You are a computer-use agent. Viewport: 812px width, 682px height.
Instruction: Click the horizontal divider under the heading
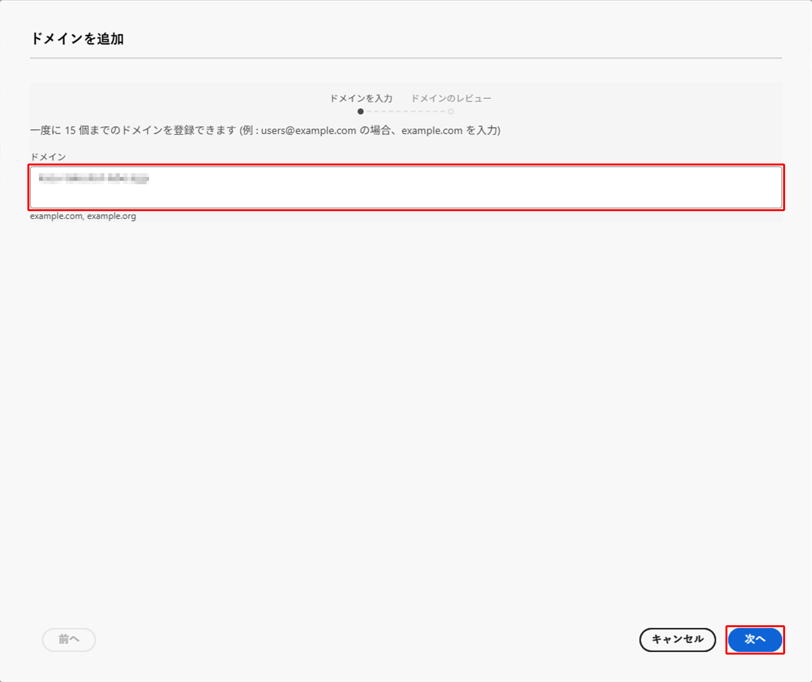(x=406, y=58)
